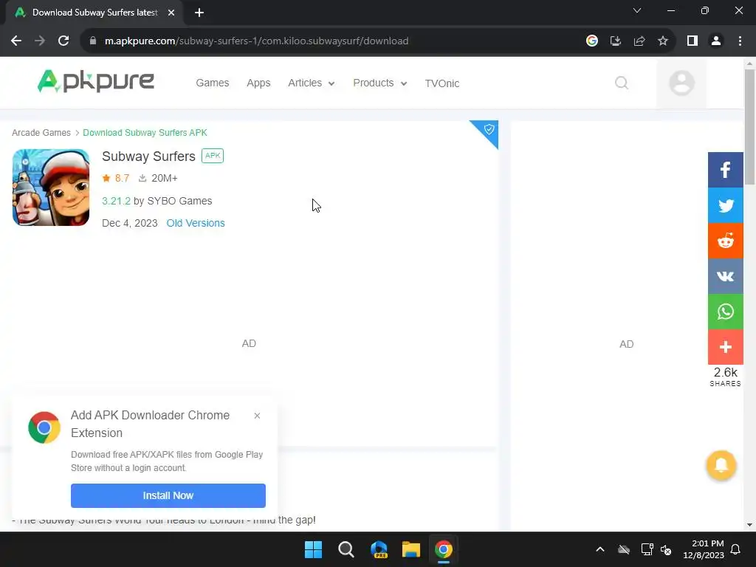Image resolution: width=756 pixels, height=567 pixels.
Task: Expand the Articles dropdown
Action: pyautogui.click(x=311, y=83)
